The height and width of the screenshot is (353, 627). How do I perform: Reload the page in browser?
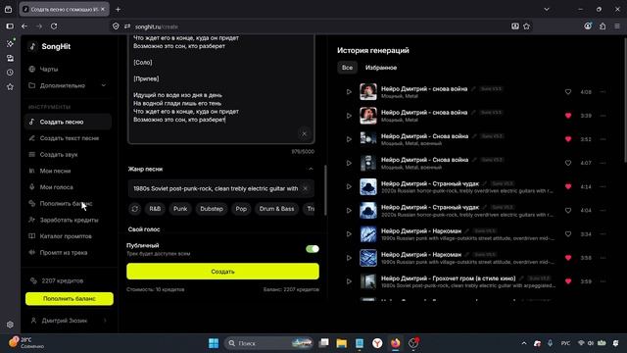tap(54, 26)
